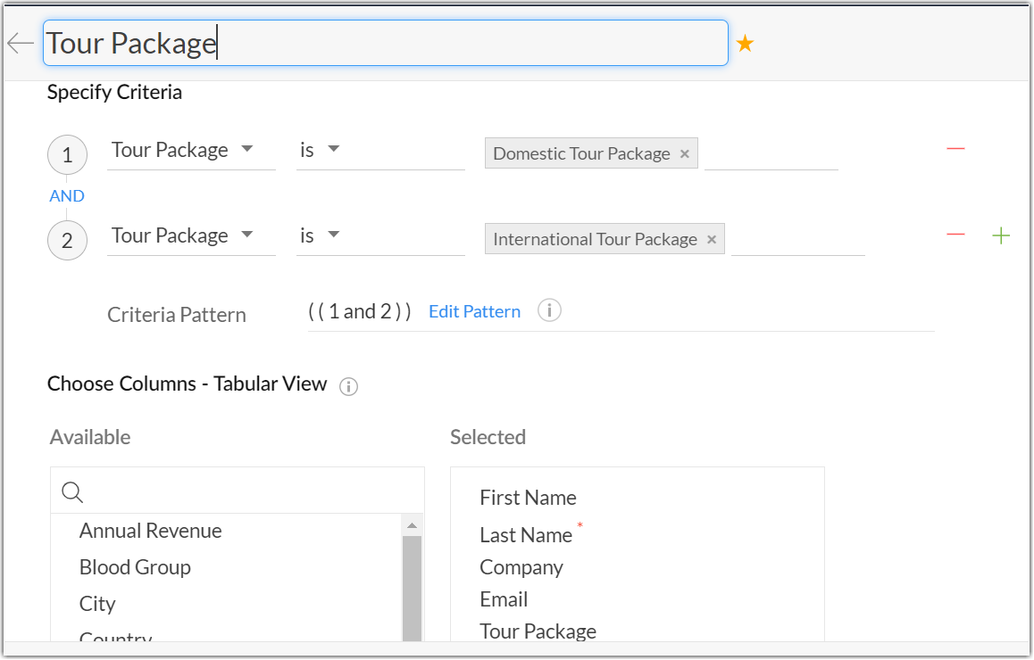The image size is (1034, 660).
Task: Click the back arrow icon
Action: (20, 43)
